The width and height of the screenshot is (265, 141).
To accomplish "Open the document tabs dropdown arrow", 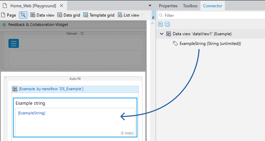I will click(x=150, y=6).
